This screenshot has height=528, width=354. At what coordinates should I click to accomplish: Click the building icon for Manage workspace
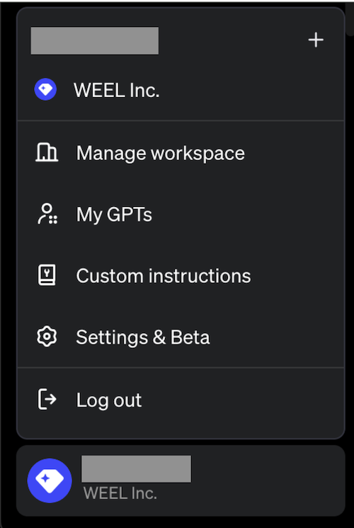[47, 152]
